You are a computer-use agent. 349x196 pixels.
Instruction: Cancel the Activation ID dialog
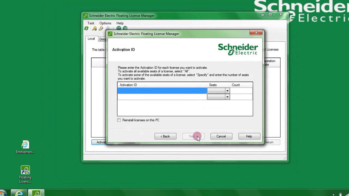pyautogui.click(x=221, y=136)
